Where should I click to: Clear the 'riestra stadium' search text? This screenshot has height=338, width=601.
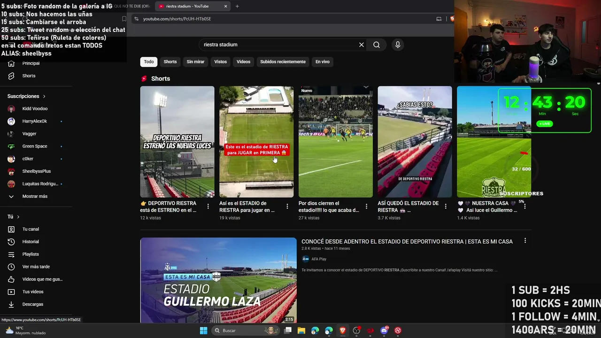click(362, 45)
